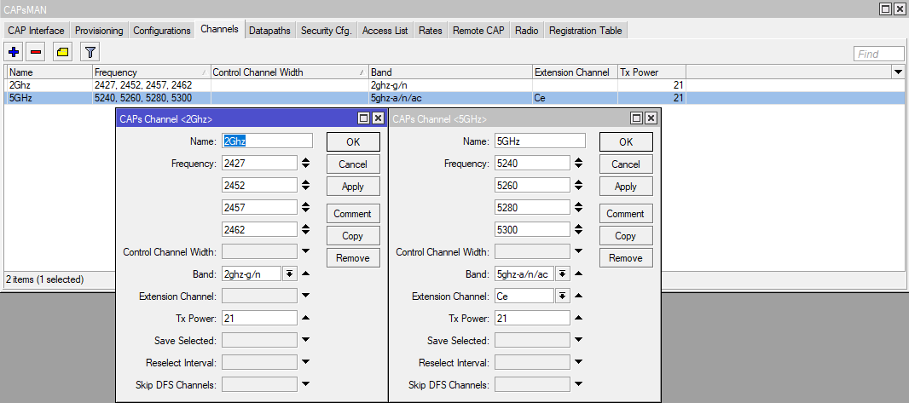This screenshot has height=403, width=909.
Task: Click the 5260 frequency field
Action: [533, 185]
